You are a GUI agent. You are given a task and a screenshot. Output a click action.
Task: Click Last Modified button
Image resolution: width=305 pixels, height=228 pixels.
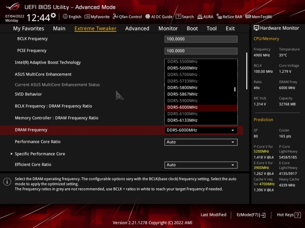(213, 215)
